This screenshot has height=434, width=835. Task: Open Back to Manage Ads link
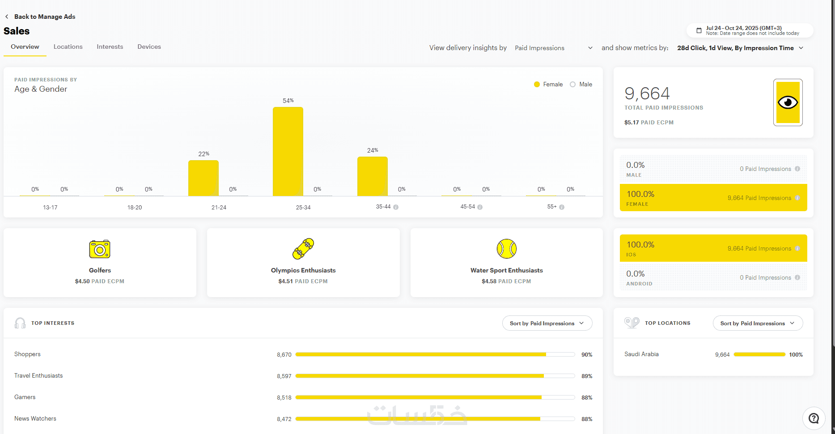click(45, 17)
